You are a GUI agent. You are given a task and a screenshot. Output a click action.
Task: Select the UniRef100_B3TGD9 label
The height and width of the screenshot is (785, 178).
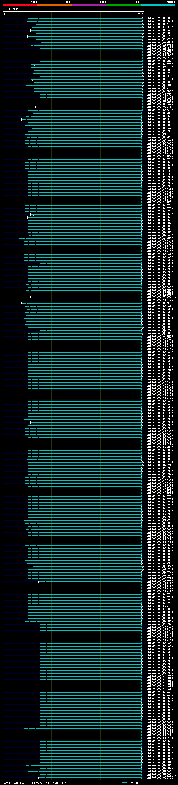(x=160, y=713)
